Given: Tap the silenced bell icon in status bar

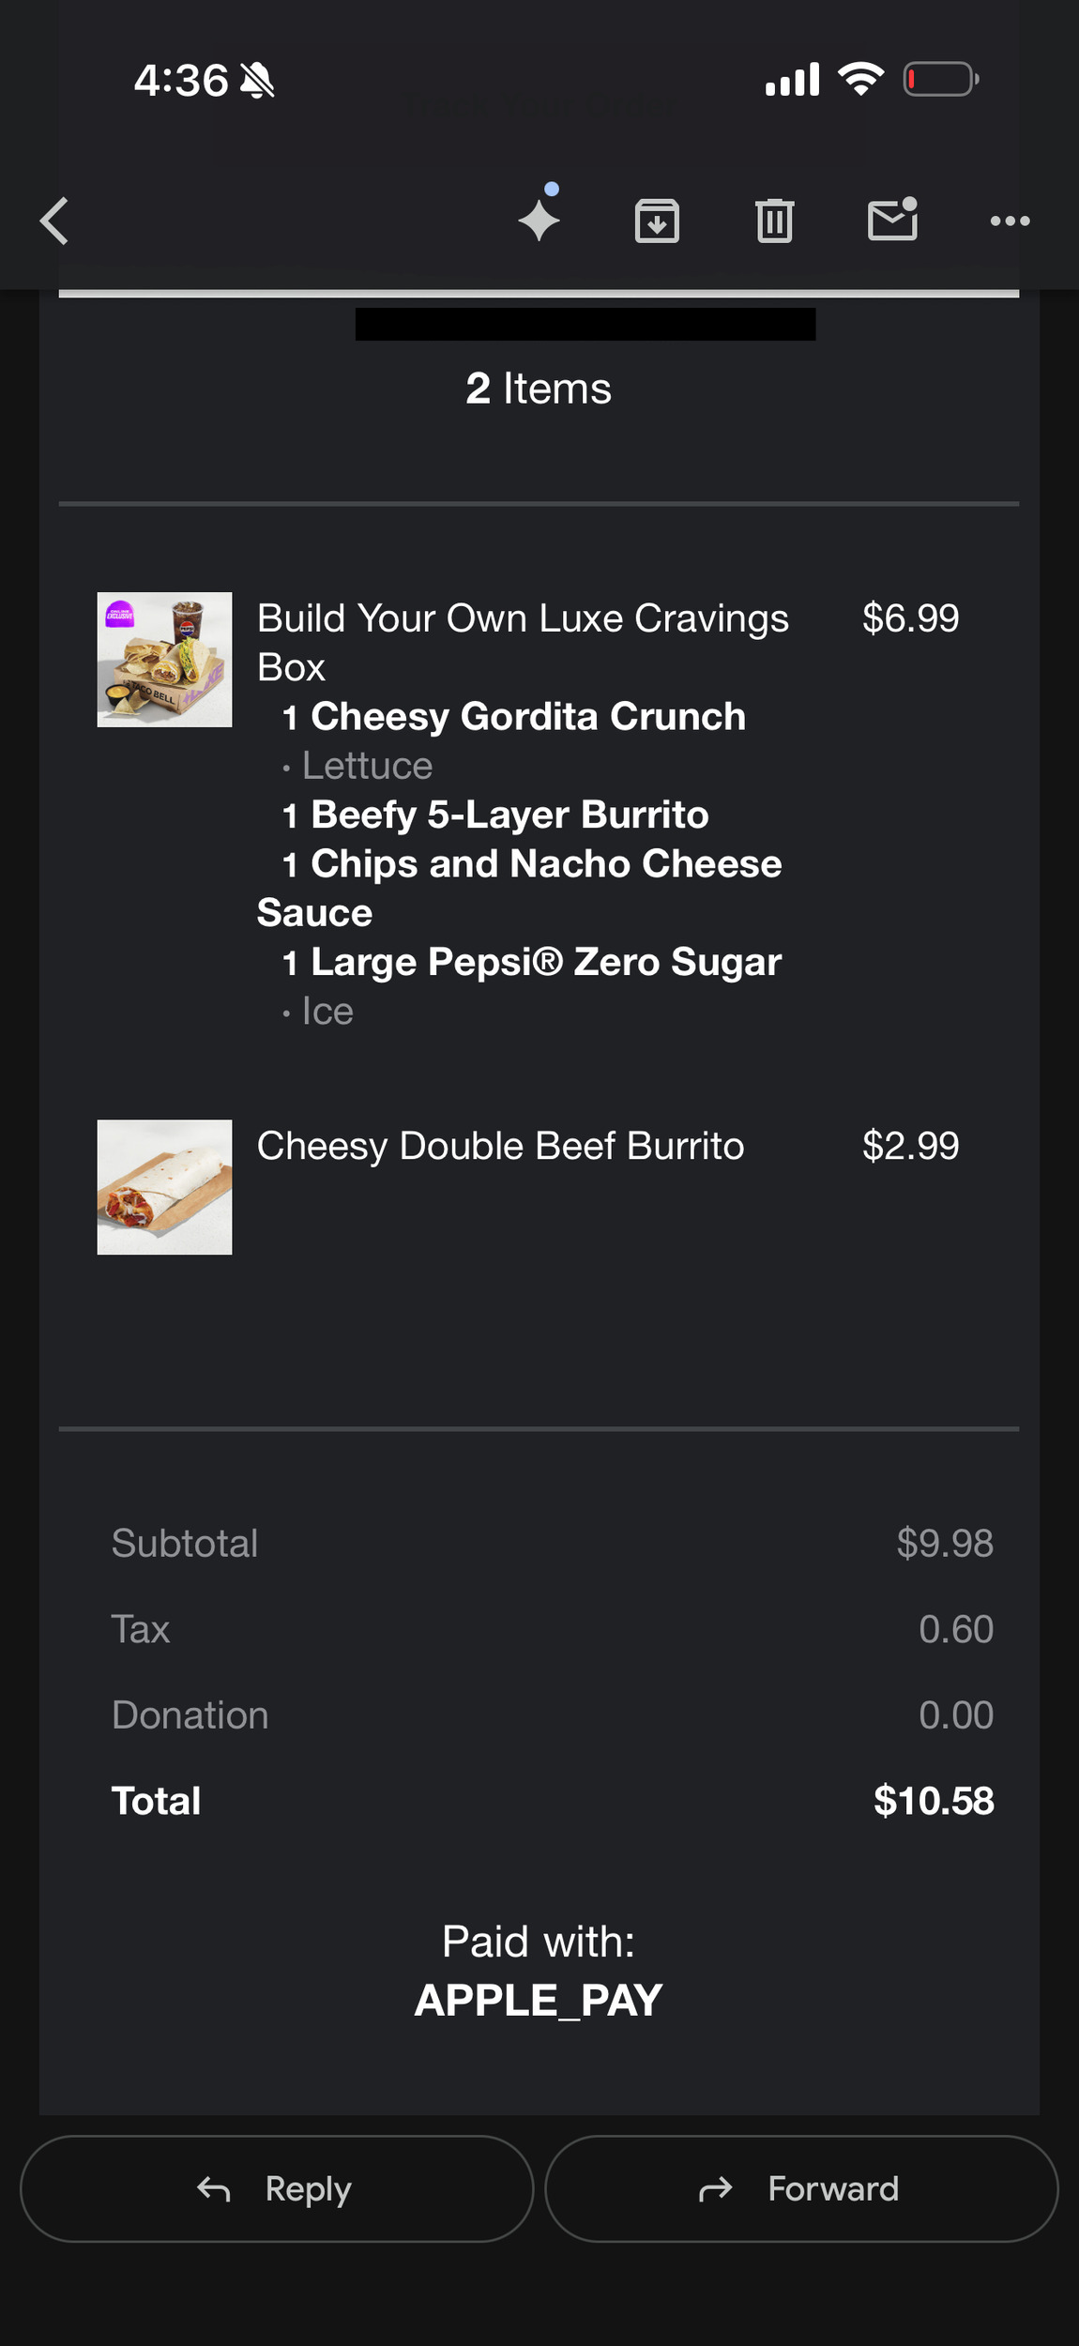Looking at the screenshot, I should point(257,81).
